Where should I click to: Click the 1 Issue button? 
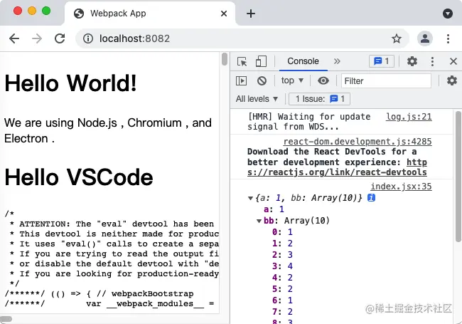point(319,98)
